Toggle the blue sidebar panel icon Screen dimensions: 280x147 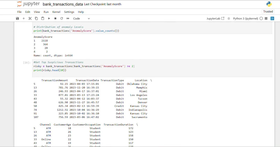(x=272, y=18)
